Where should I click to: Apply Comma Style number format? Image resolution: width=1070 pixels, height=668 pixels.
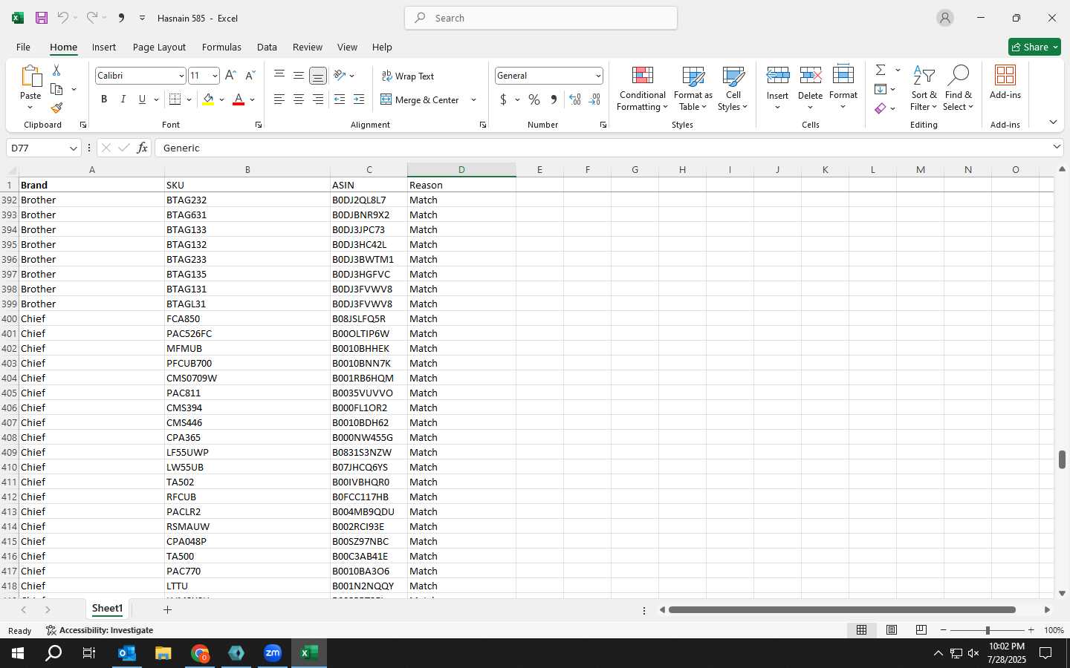click(x=554, y=99)
